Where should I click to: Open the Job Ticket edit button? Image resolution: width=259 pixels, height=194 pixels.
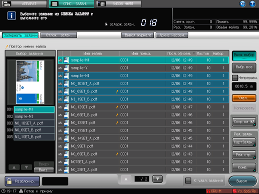244,142
